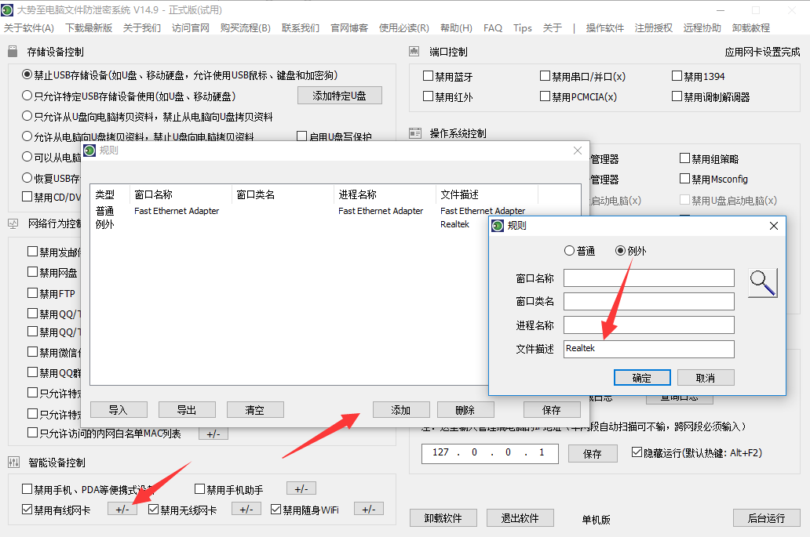Enable the 禁用蓝牙 checkbox
The width and height of the screenshot is (810, 537).
[429, 77]
